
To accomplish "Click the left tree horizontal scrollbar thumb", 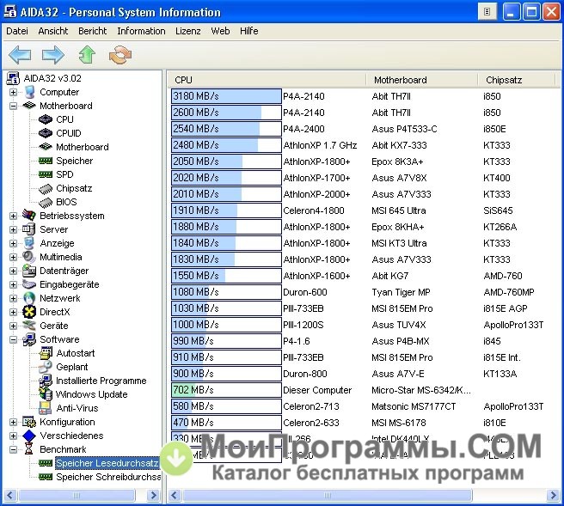I will (x=77, y=495).
